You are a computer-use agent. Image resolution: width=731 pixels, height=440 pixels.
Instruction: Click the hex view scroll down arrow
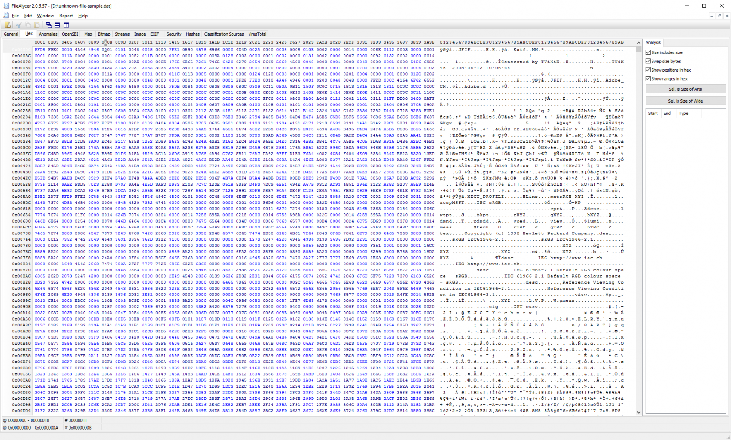639,412
